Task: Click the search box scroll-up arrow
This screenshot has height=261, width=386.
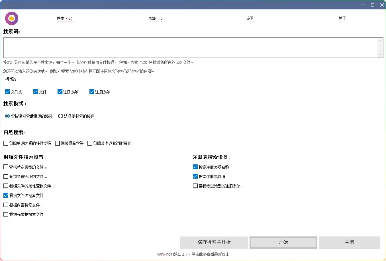Action: coord(380,41)
